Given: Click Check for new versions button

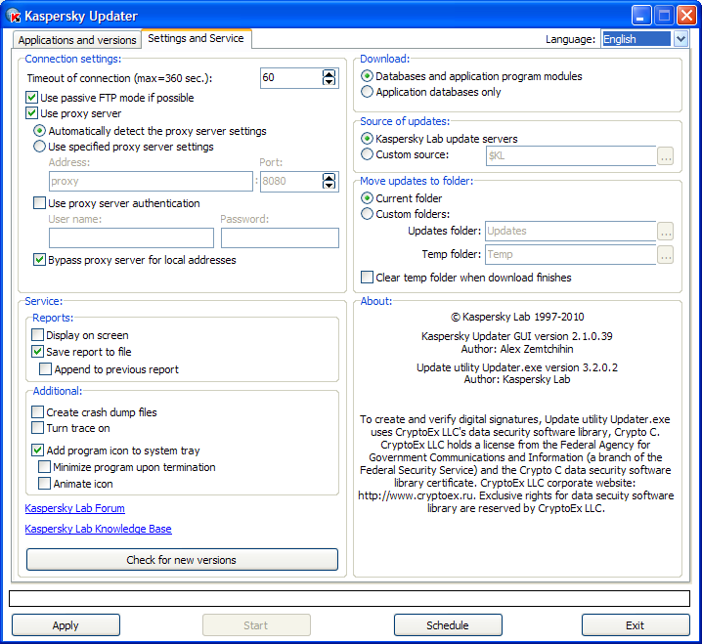Looking at the screenshot, I should [x=182, y=559].
